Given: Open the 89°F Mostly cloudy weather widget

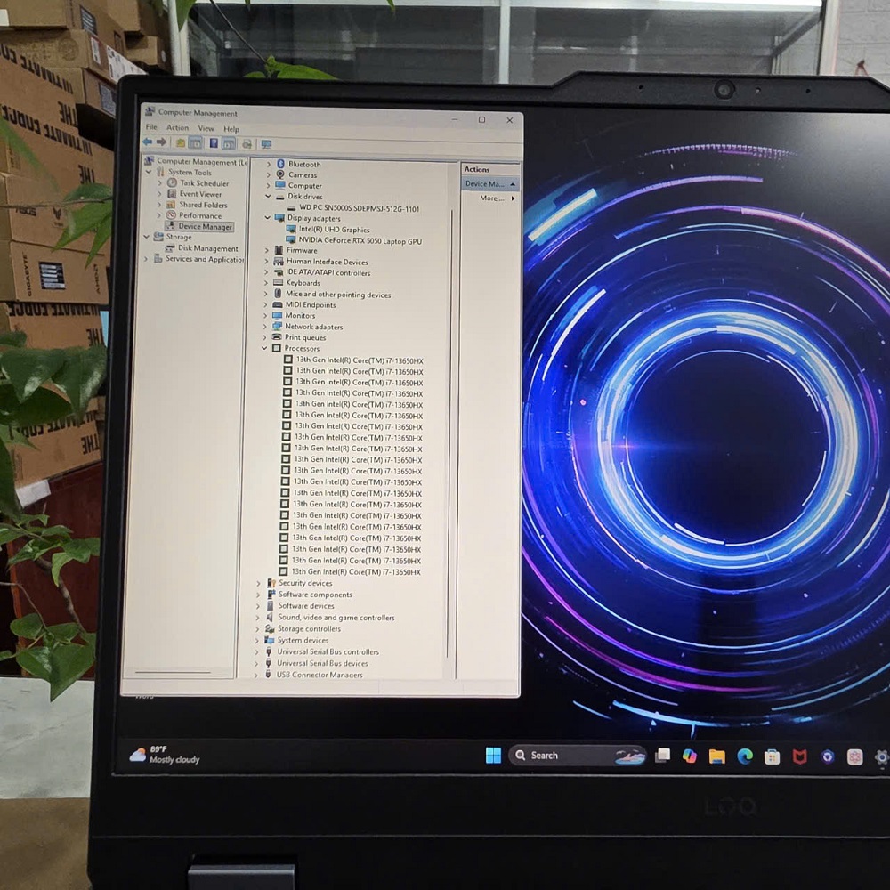Looking at the screenshot, I should pyautogui.click(x=166, y=755).
